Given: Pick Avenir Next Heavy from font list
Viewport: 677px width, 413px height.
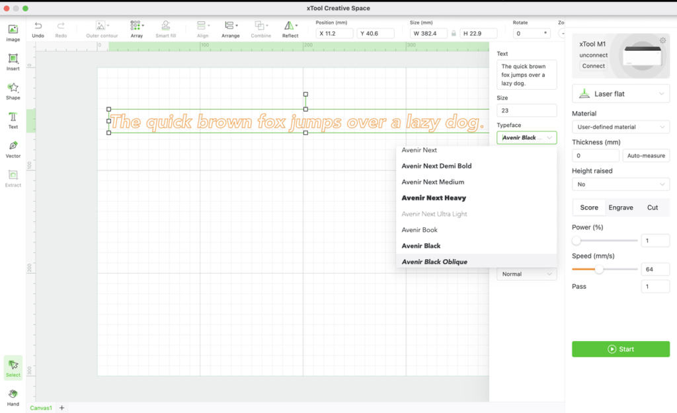Looking at the screenshot, I should click(434, 198).
